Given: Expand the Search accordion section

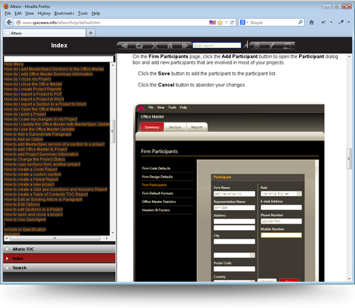Looking at the screenshot, I should 59,268.
